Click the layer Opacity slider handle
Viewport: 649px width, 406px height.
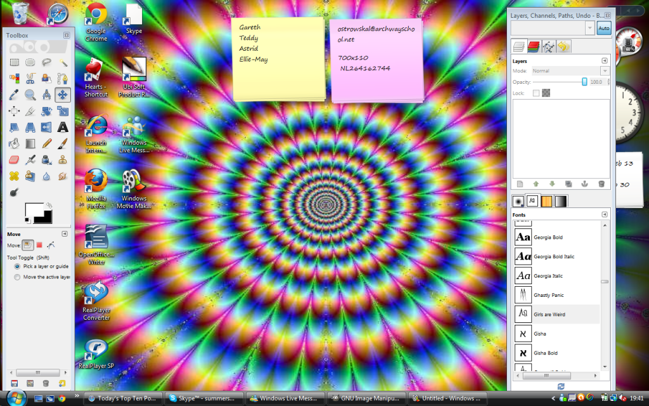tap(584, 82)
